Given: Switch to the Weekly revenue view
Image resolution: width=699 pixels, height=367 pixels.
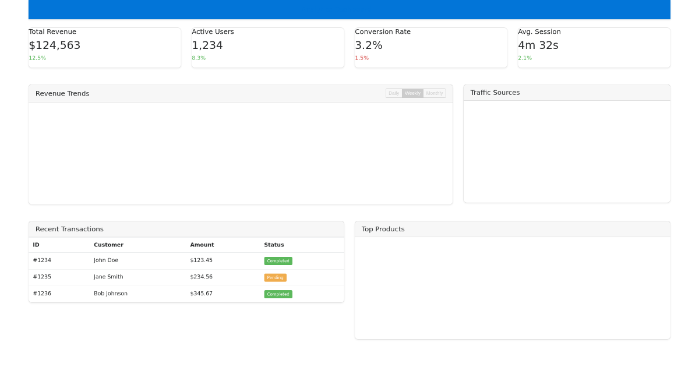Looking at the screenshot, I should (x=412, y=93).
